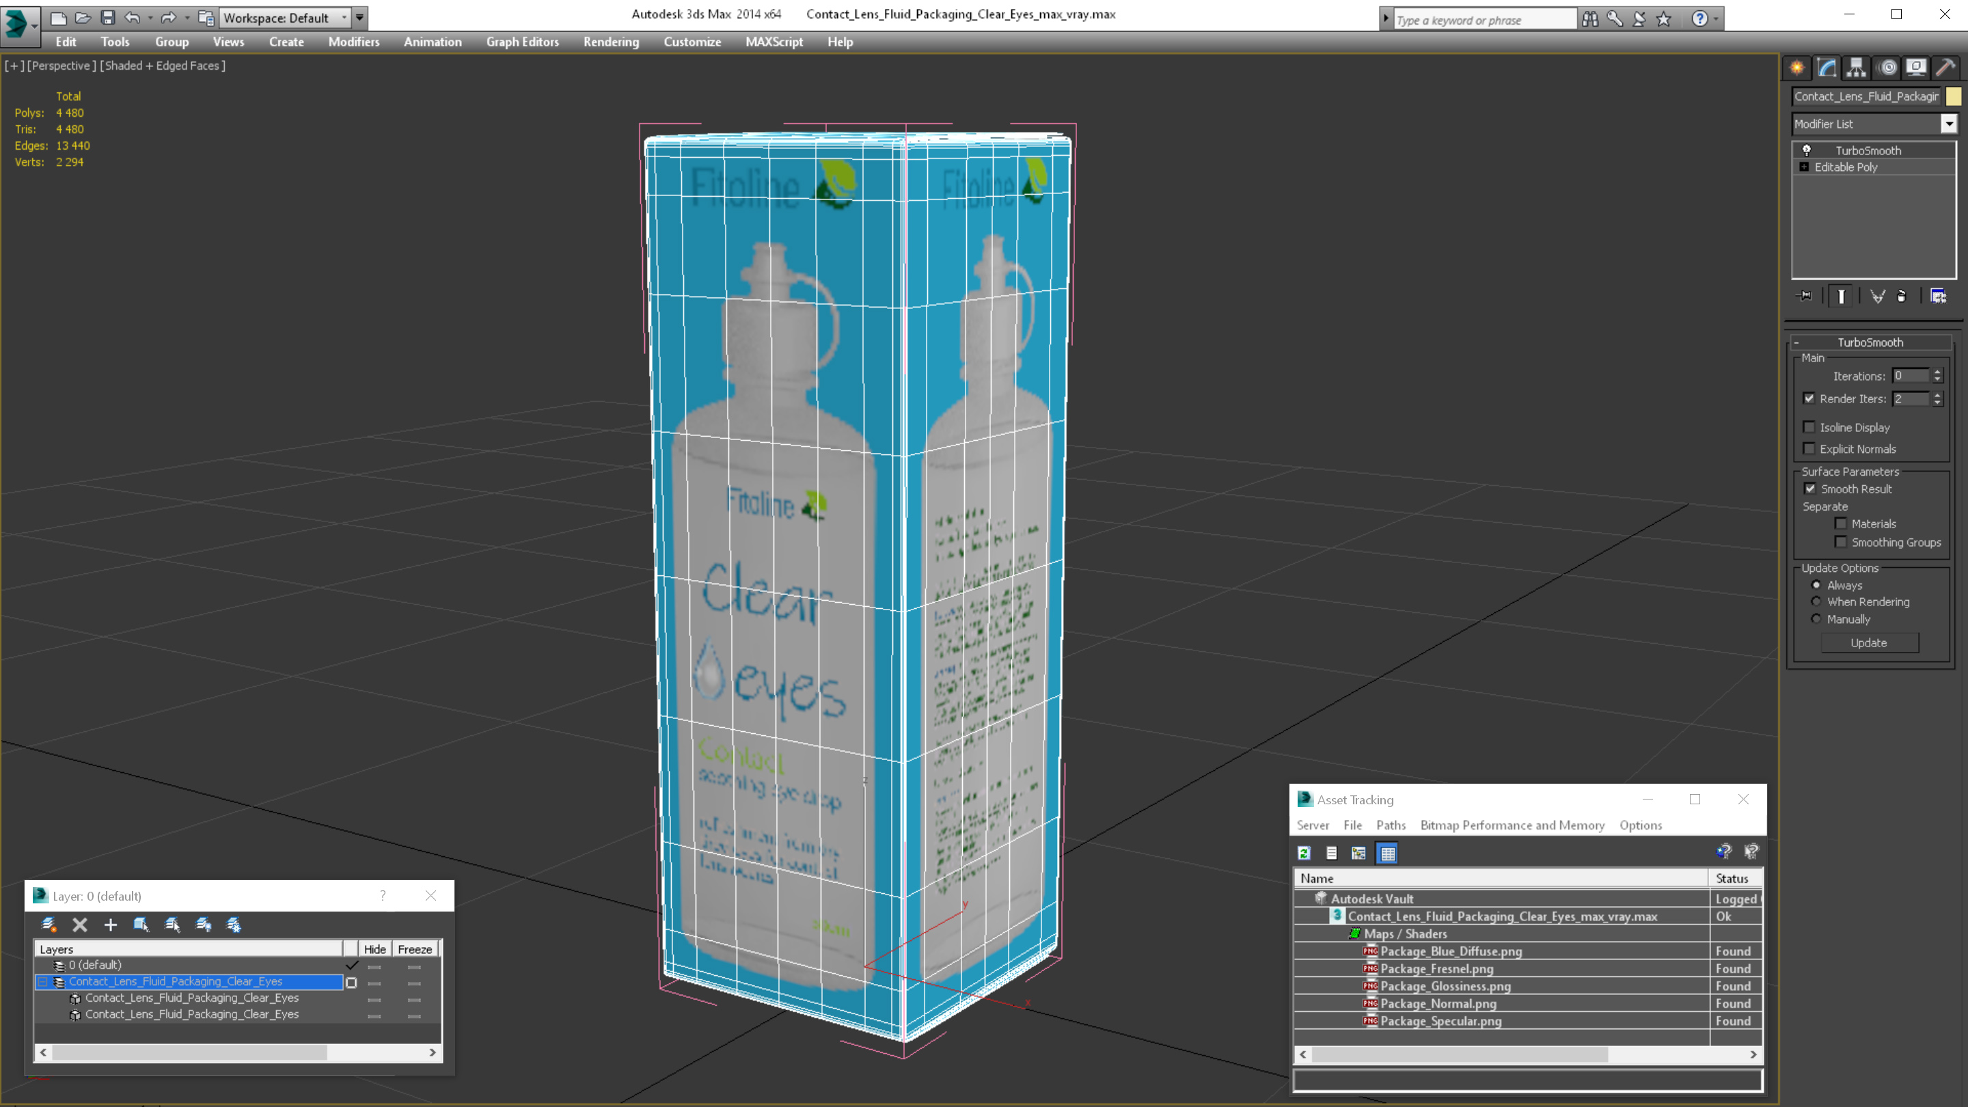The image size is (1968, 1107).
Task: Select the Manually update radio button
Action: click(1817, 620)
